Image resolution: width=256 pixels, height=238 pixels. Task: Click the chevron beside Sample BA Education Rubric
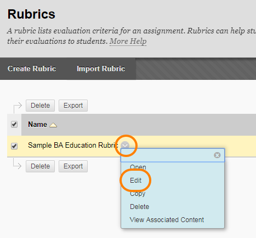tap(125, 146)
